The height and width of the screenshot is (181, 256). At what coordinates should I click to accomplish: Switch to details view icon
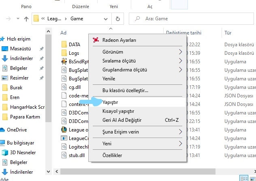click(x=244, y=179)
